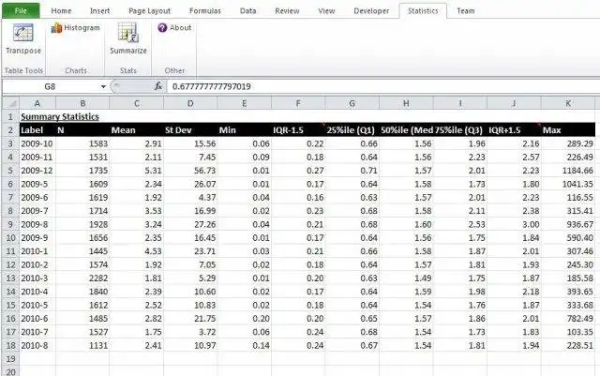Click the IQR-1.5 header cell
This screenshot has width=600, height=376.
(298, 130)
